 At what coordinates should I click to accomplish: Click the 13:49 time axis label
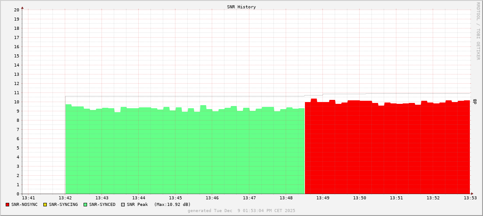coord(323,198)
